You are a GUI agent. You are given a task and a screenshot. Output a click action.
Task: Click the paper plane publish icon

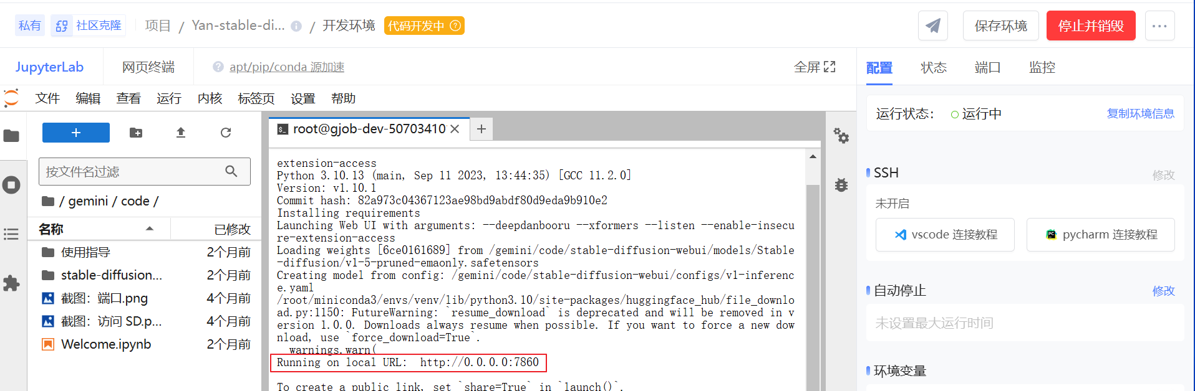932,26
